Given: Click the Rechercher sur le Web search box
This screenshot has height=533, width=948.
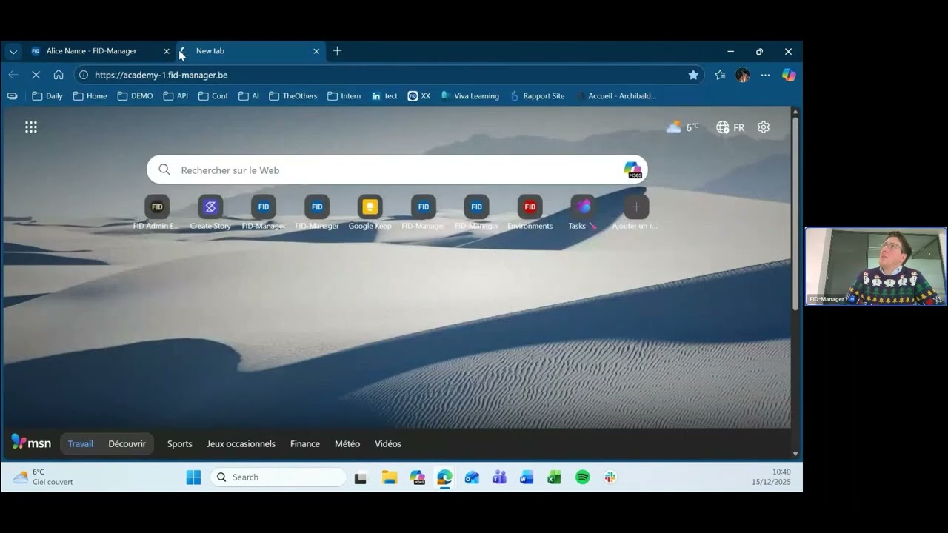Looking at the screenshot, I should (x=397, y=170).
